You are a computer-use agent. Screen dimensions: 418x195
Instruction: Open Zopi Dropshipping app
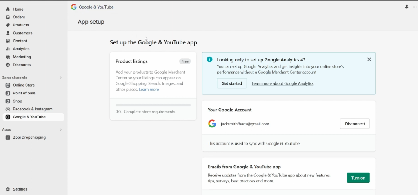[x=29, y=138]
